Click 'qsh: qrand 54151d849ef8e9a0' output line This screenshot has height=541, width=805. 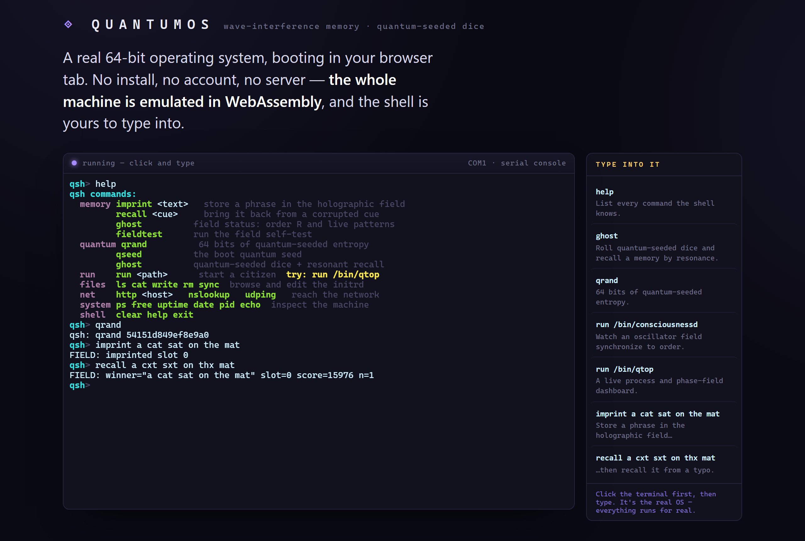pyautogui.click(x=139, y=335)
